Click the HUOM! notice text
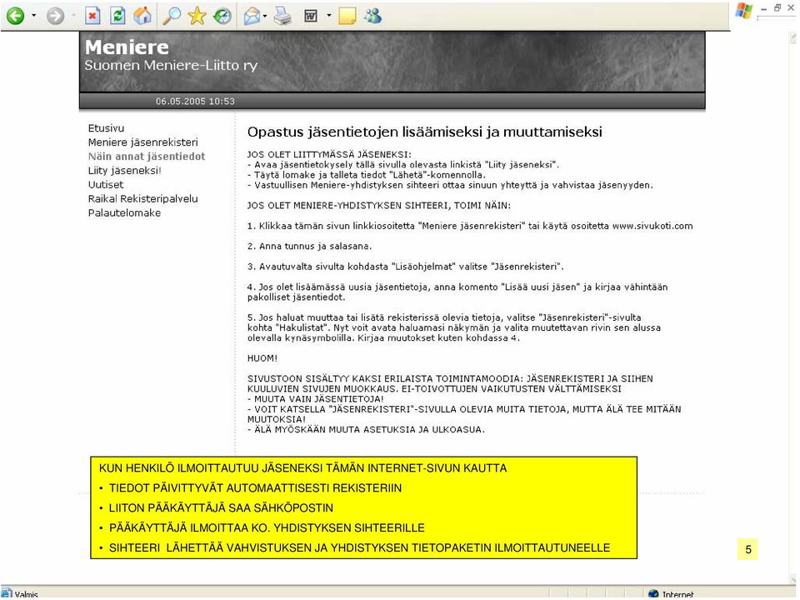 coord(262,358)
